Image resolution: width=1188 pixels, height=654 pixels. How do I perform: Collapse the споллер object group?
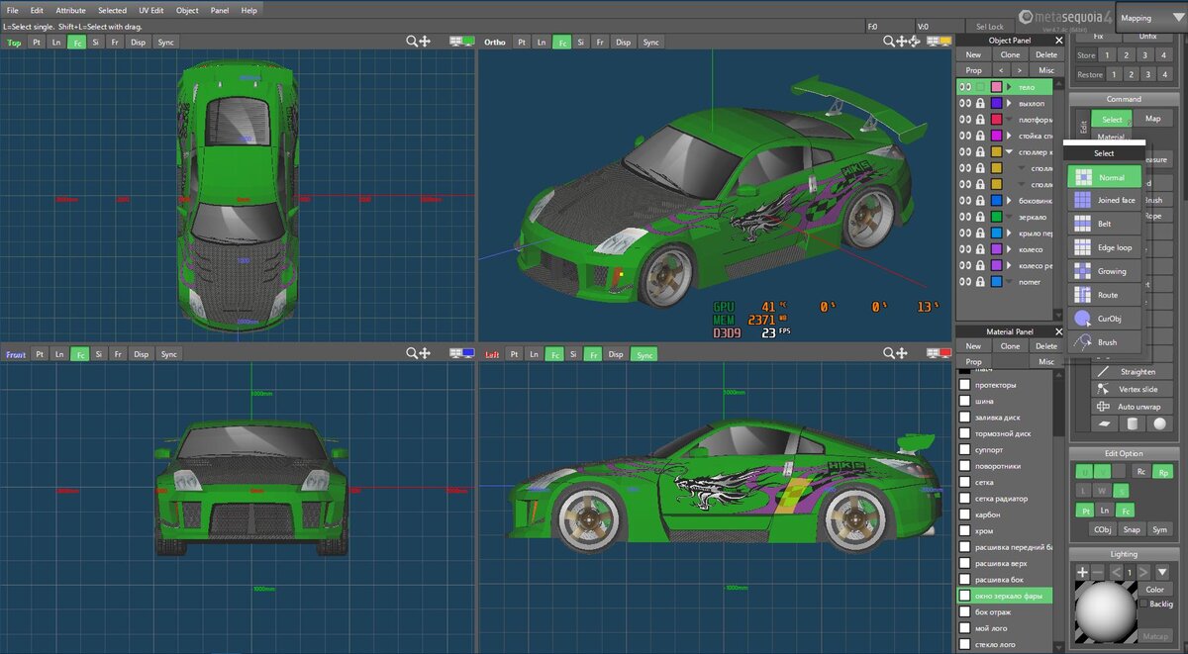1010,151
